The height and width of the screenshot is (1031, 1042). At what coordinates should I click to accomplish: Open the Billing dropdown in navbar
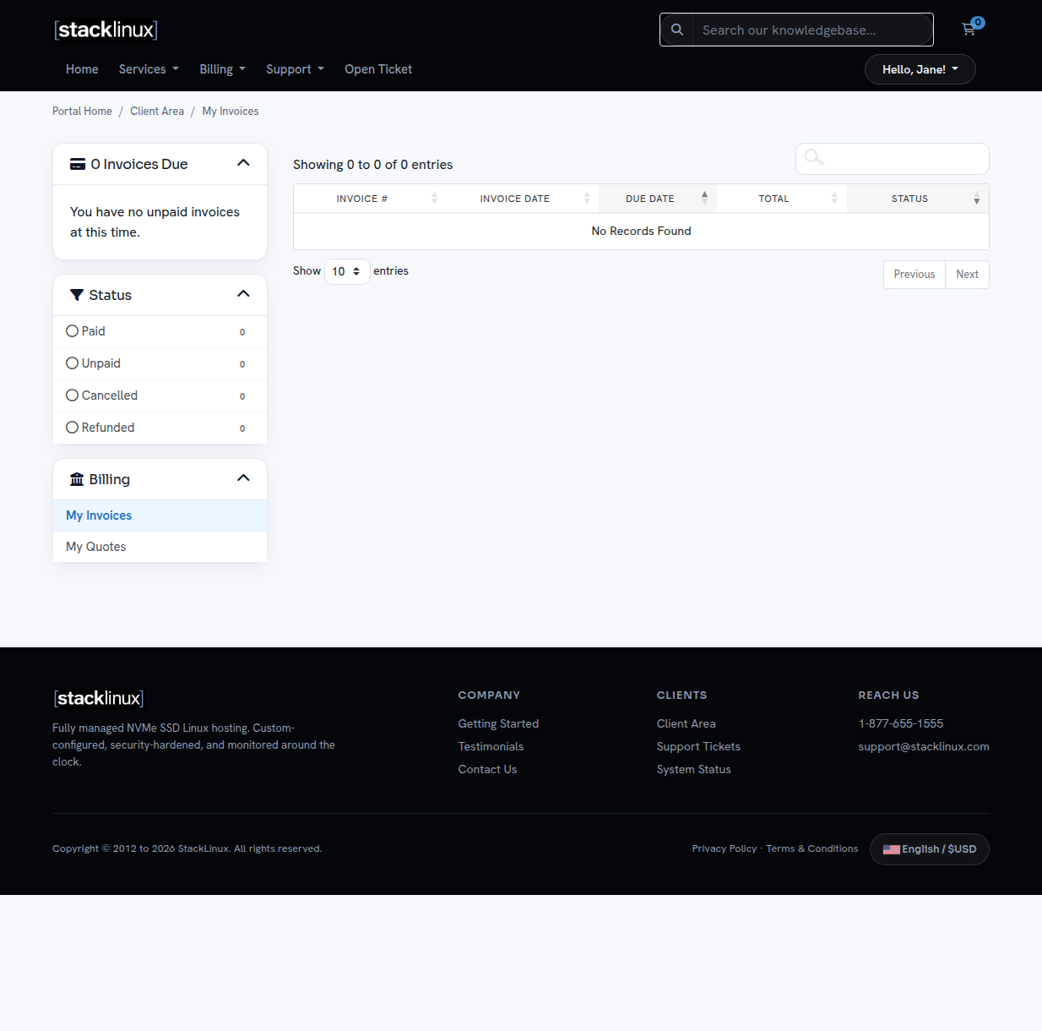(x=222, y=69)
